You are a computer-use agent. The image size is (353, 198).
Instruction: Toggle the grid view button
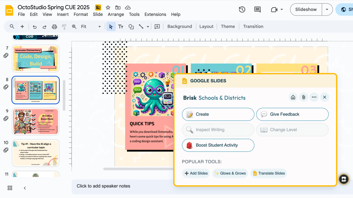pyautogui.click(x=10, y=188)
